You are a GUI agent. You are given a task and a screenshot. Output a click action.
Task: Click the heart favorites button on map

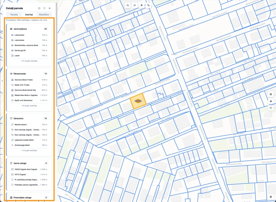coord(271,108)
